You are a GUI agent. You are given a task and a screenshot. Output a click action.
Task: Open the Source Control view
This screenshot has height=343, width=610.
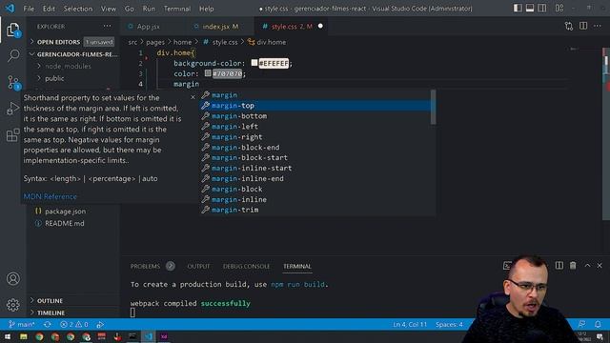(12, 82)
